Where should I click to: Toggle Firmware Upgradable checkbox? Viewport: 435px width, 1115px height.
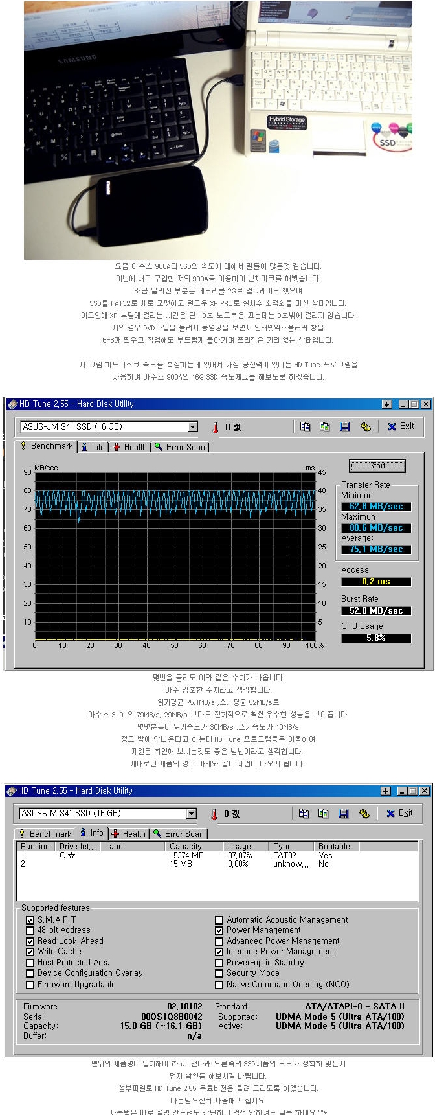click(x=30, y=985)
